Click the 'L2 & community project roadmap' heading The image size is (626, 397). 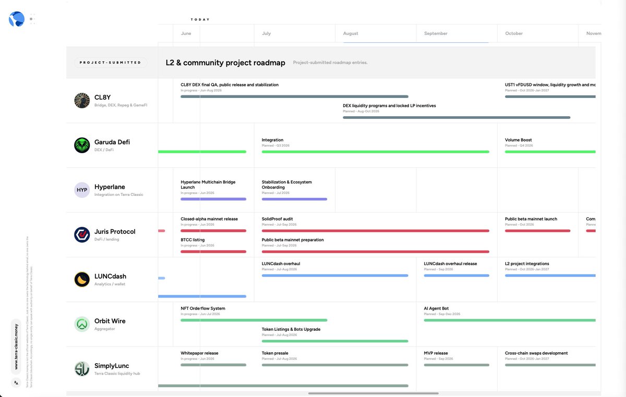click(x=225, y=63)
